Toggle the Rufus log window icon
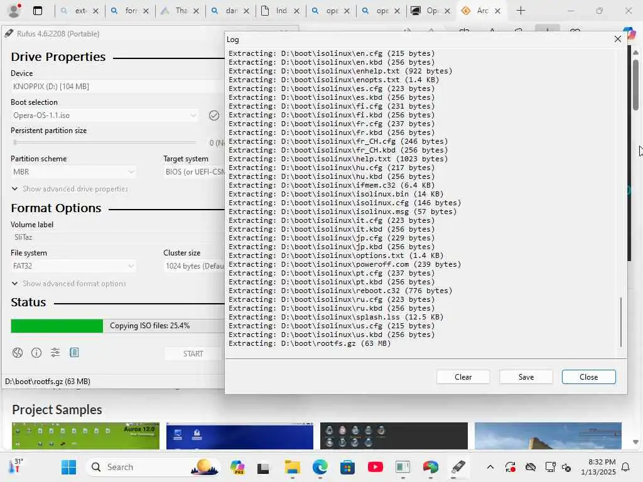The height and width of the screenshot is (482, 643). tap(74, 353)
